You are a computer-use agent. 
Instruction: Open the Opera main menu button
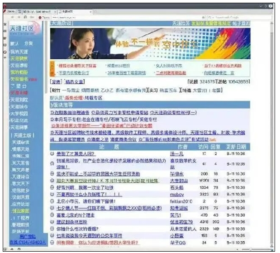point(9,11)
